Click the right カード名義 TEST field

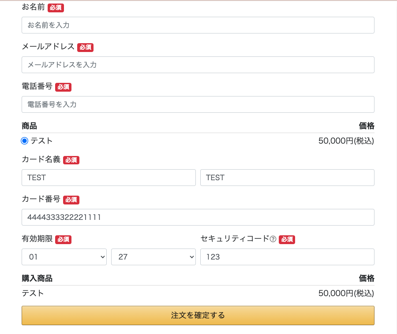point(287,178)
